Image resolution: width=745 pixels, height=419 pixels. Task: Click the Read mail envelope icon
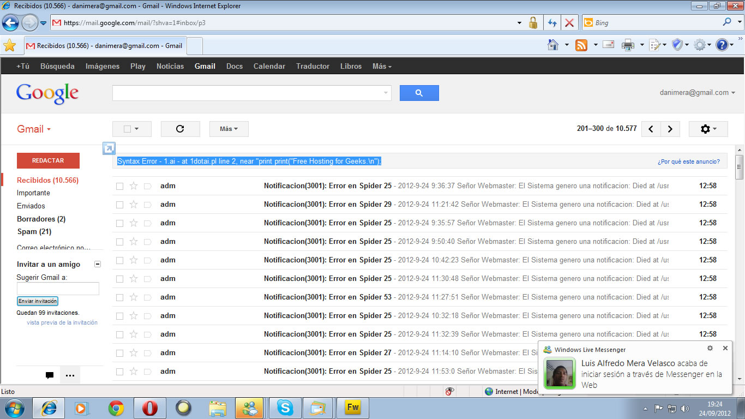pos(609,45)
